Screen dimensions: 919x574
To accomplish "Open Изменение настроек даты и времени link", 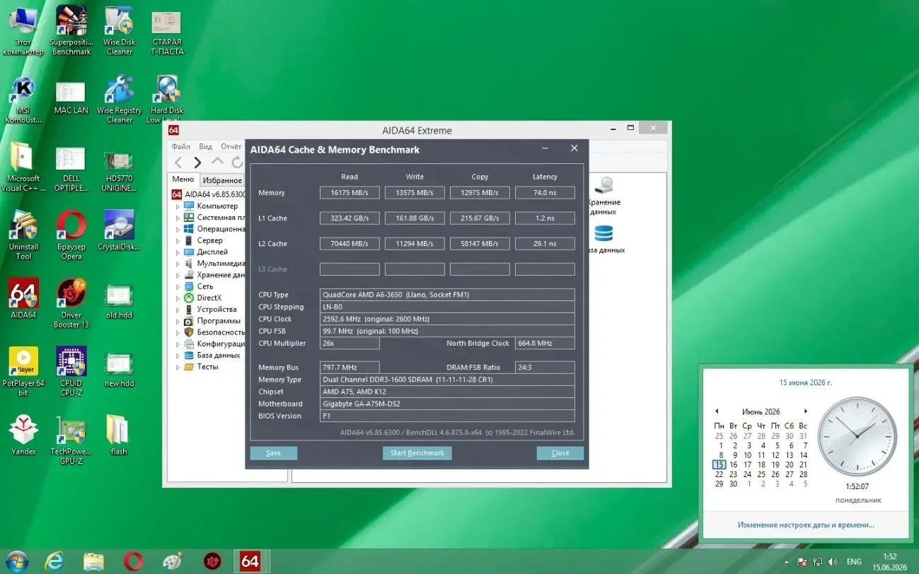I will tap(806, 525).
